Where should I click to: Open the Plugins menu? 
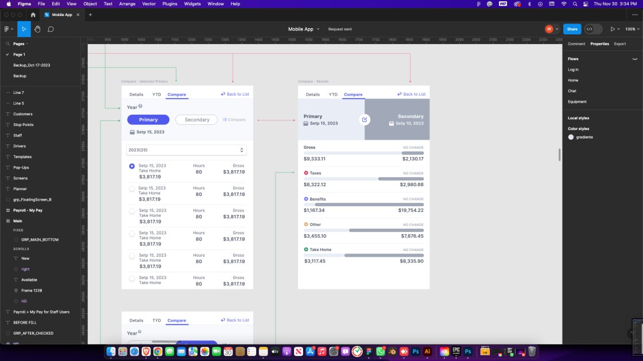[170, 4]
